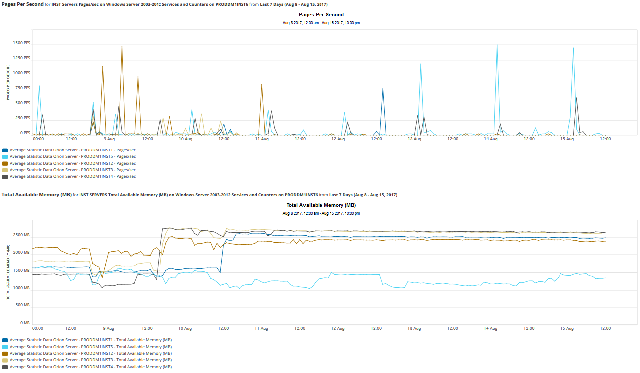
Task: Select legend text 'PRODDM1INST3 - Total Available Memory (MB)'
Action: [x=127, y=360]
